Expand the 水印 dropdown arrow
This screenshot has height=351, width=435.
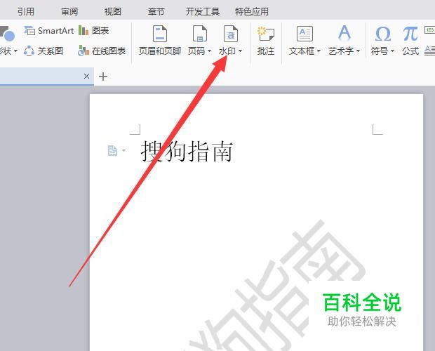click(x=240, y=51)
